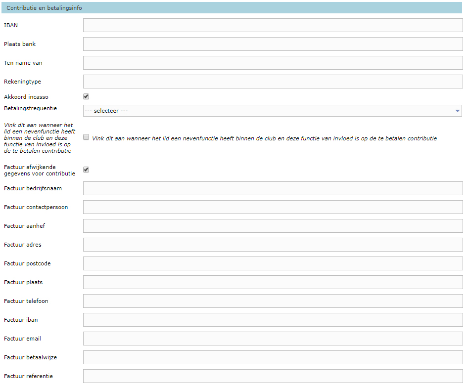468x385 pixels.
Task: Click the Factuur bedrijfsnaam field
Action: click(x=273, y=188)
